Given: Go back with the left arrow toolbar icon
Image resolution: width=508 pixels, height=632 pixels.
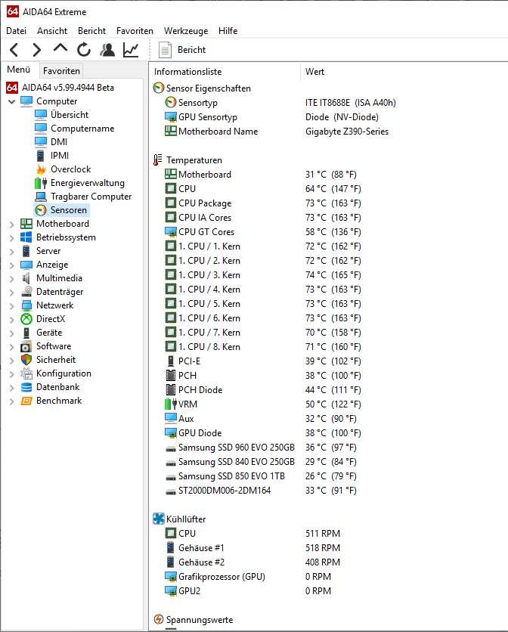Looking at the screenshot, I should coord(14,50).
